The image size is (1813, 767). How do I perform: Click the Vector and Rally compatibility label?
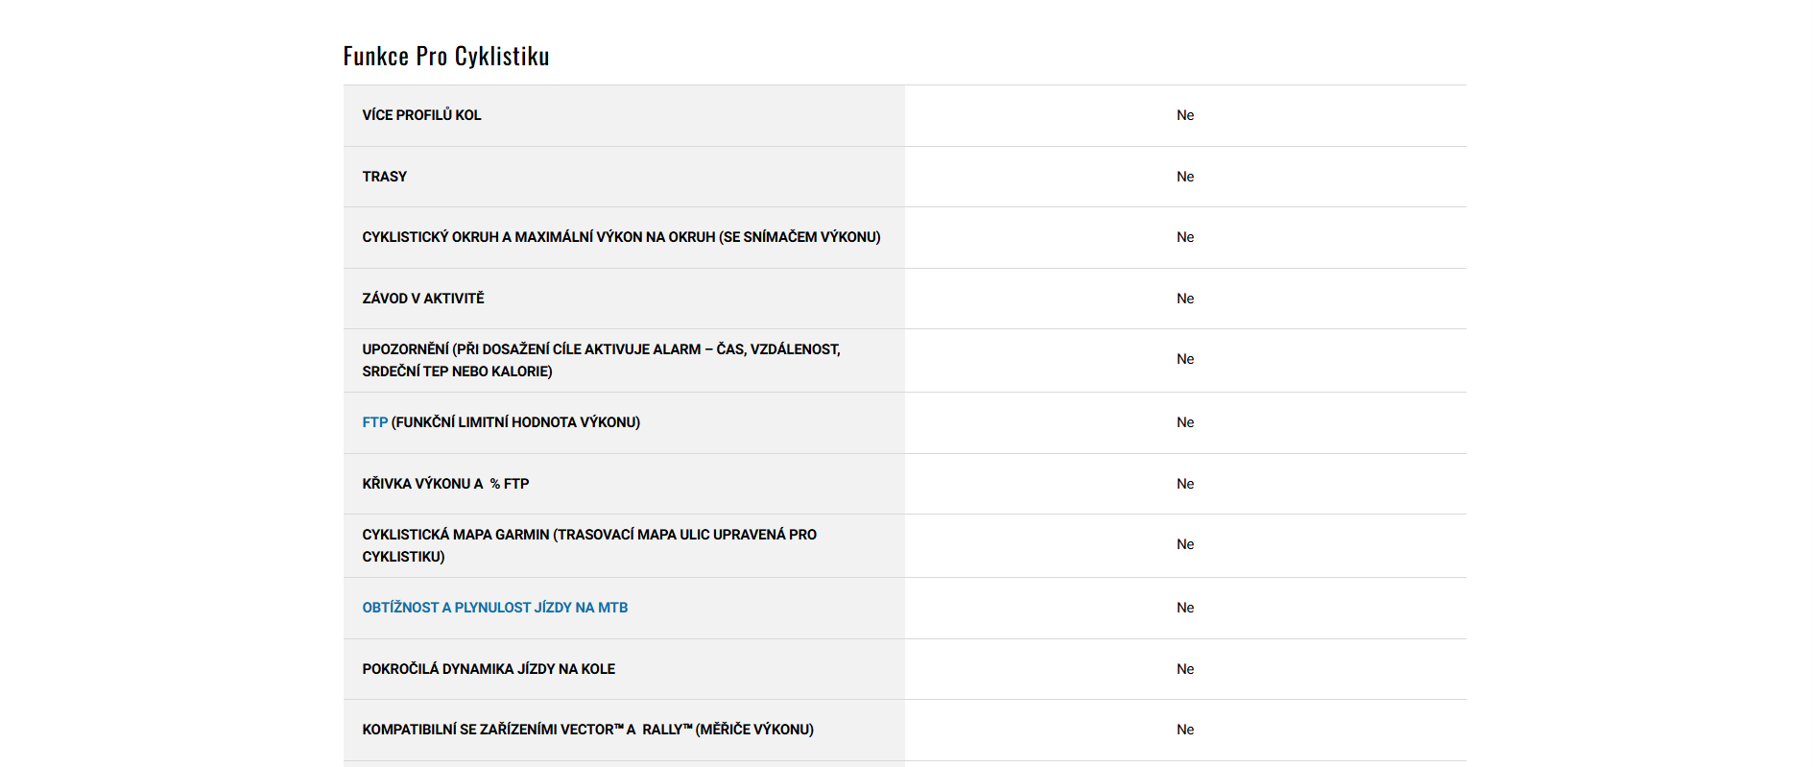[587, 730]
